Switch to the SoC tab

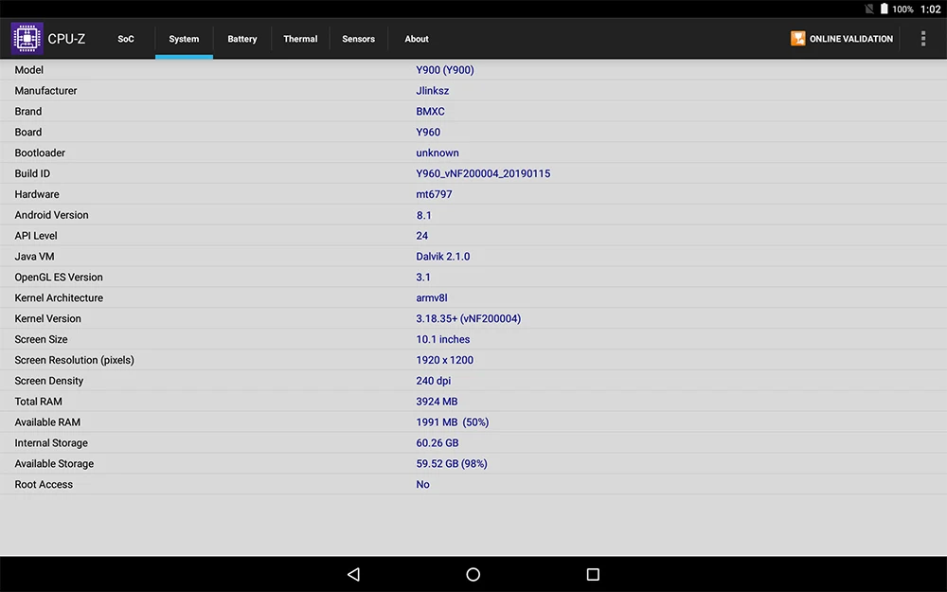126,39
